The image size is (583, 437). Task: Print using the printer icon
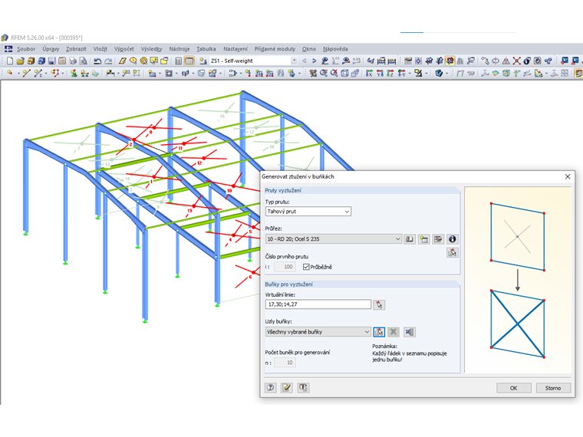(x=73, y=61)
